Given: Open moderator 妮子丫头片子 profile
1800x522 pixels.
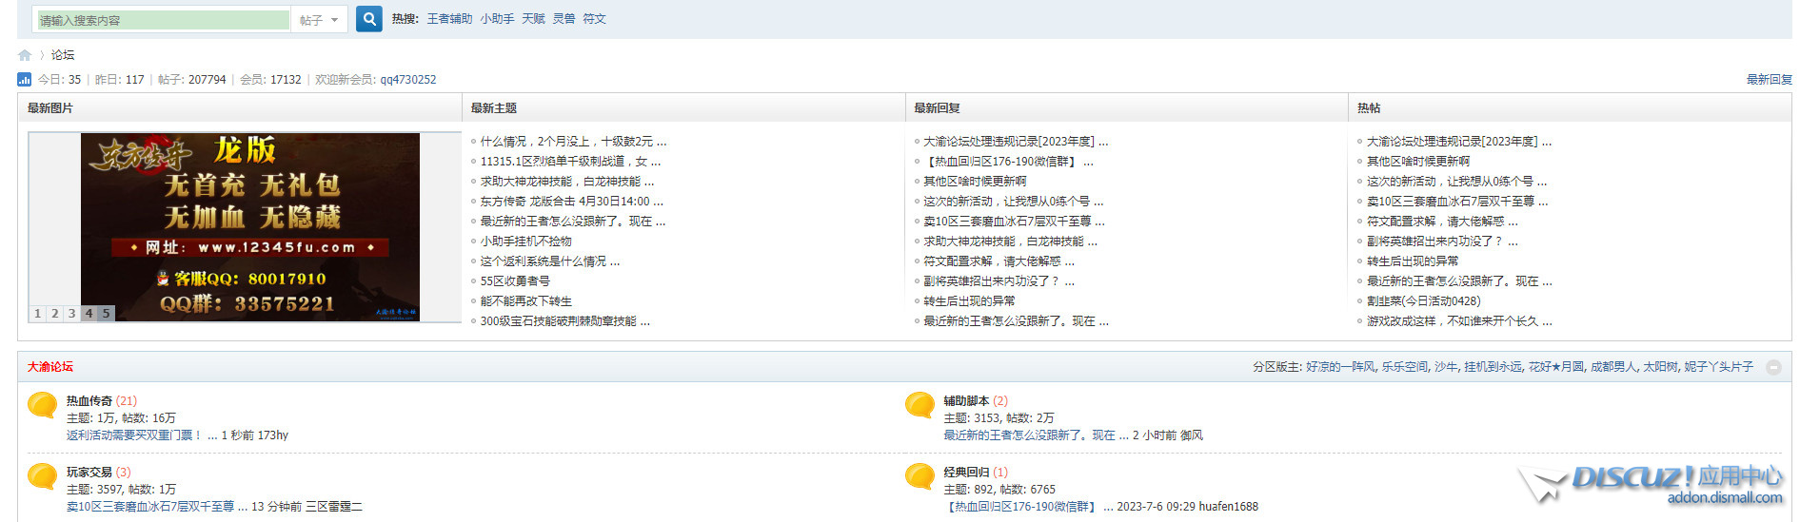Looking at the screenshot, I should pyautogui.click(x=1718, y=367).
